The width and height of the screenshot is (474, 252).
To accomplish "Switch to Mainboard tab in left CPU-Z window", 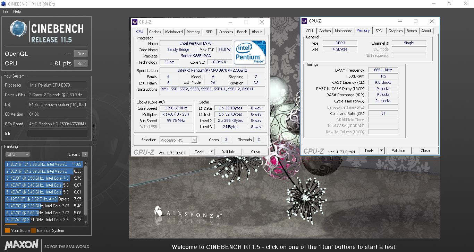I will pyautogui.click(x=174, y=32).
